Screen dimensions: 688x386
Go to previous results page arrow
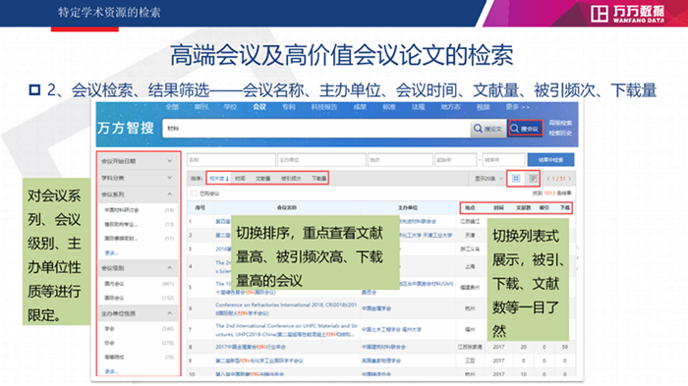click(x=548, y=179)
